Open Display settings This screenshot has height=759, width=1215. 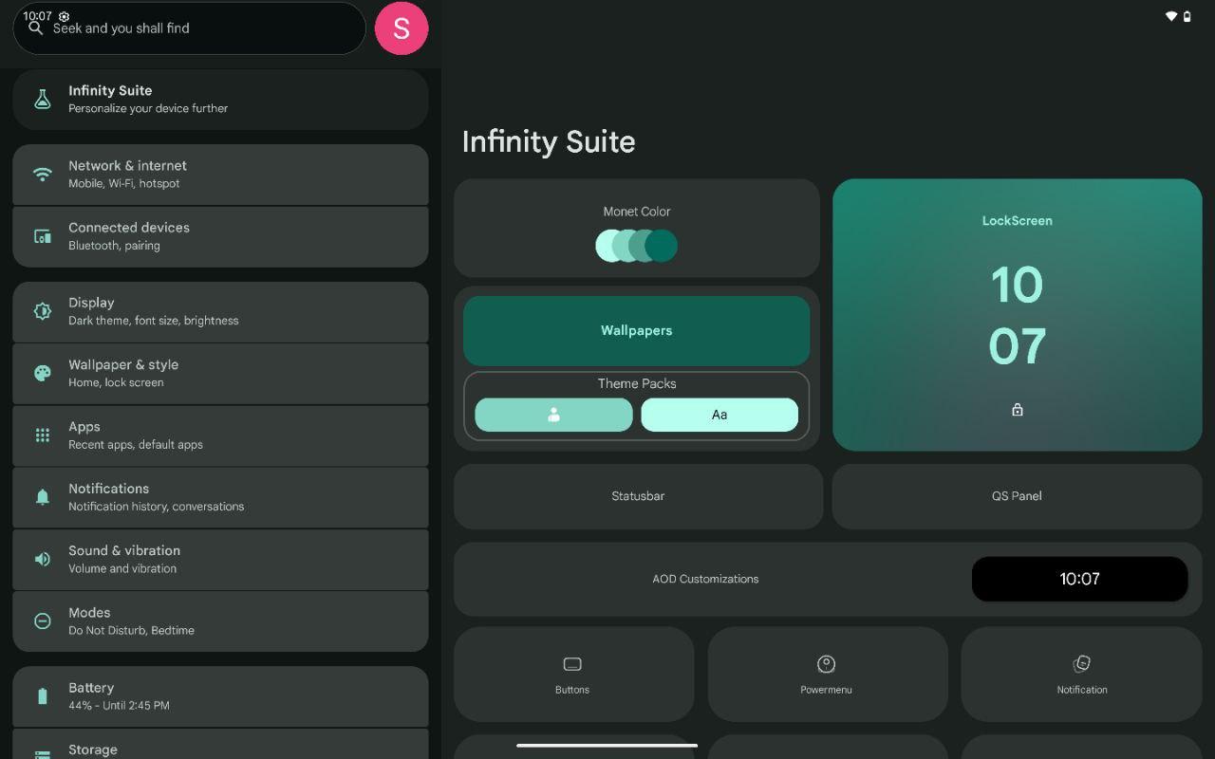click(x=220, y=311)
